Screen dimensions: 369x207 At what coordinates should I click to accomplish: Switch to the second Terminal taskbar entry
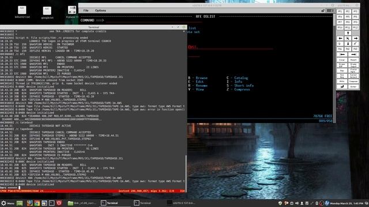[142, 203]
